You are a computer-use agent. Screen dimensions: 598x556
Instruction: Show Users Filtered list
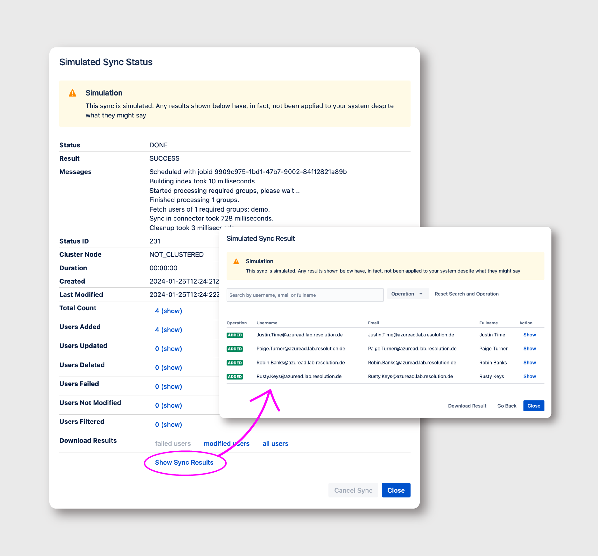click(168, 425)
